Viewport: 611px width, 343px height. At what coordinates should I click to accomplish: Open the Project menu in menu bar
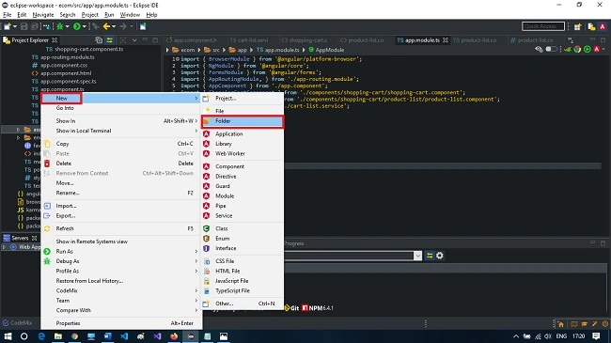(89, 15)
